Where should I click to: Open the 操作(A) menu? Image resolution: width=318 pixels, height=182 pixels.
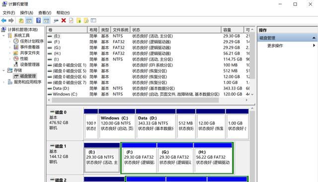click(x=26, y=13)
